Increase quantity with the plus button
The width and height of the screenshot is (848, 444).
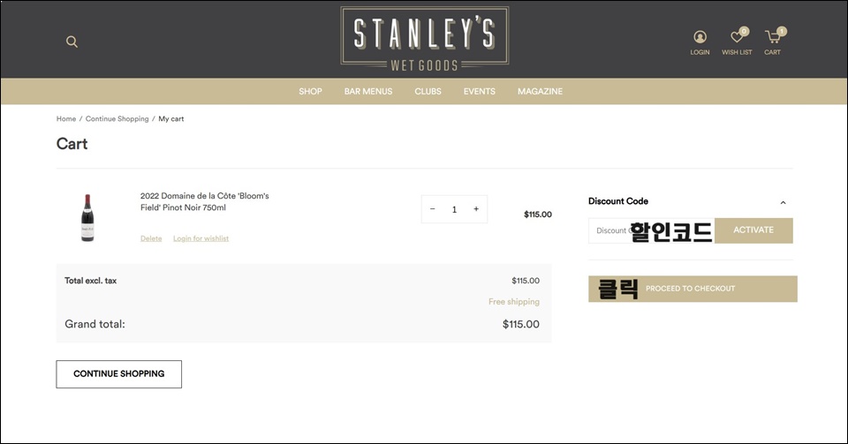(x=476, y=209)
